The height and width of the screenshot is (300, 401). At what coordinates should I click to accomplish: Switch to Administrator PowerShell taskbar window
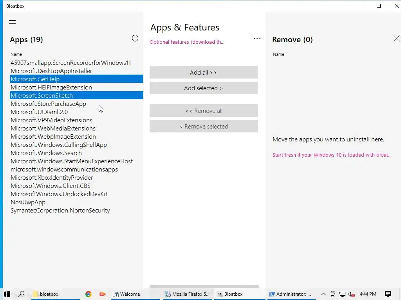[291, 294]
